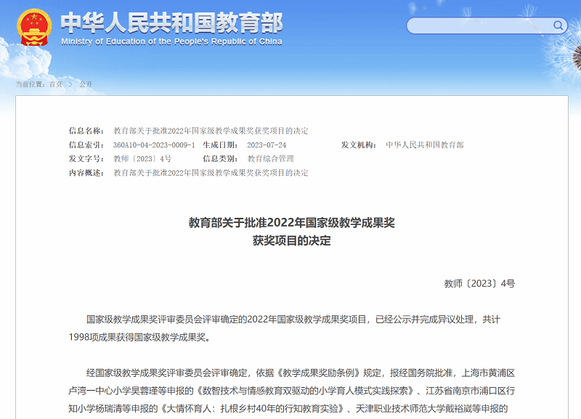Go to the 公开 breadcrumb link
Viewport: 581px width, 419px height.
(x=86, y=84)
